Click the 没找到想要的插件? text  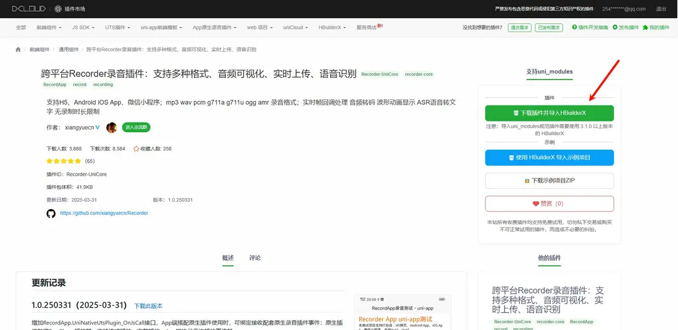click(482, 27)
